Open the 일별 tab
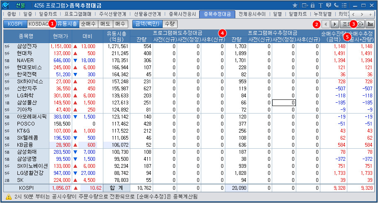Screen dimensions: 378x203 click(278, 14)
